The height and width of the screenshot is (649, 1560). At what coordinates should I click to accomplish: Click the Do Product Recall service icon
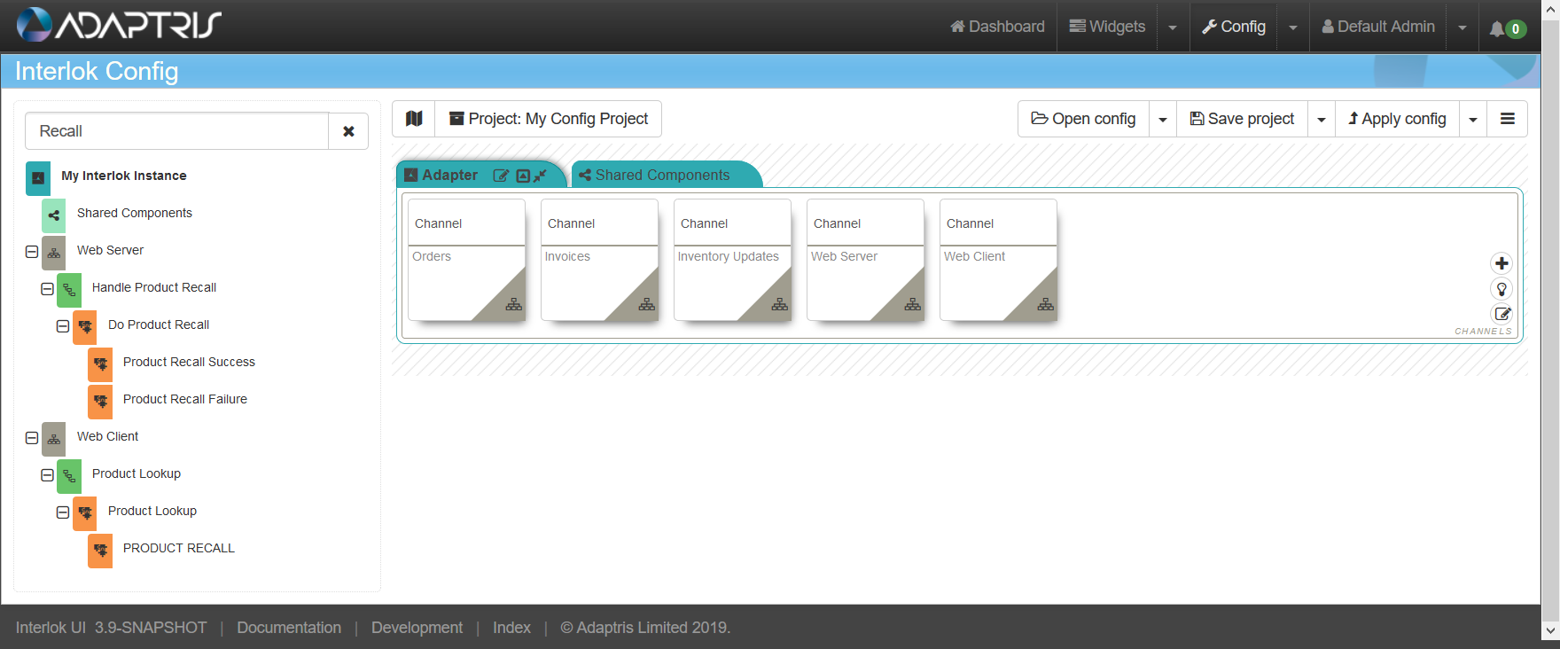pos(85,327)
